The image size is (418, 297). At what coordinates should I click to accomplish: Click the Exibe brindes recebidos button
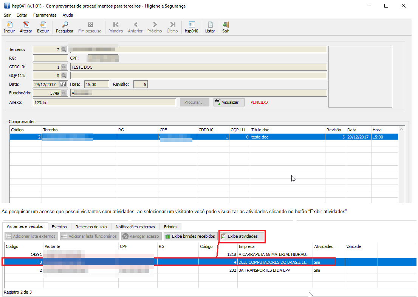click(x=190, y=236)
